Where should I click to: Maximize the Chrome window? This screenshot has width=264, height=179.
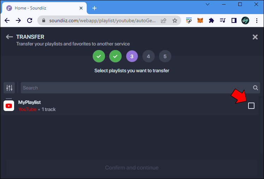(x=240, y=4)
